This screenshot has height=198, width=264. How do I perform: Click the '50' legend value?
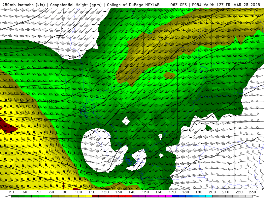pyautogui.click(x=12, y=192)
